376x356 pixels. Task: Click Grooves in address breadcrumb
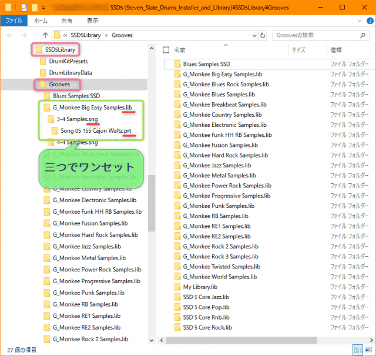click(x=122, y=35)
